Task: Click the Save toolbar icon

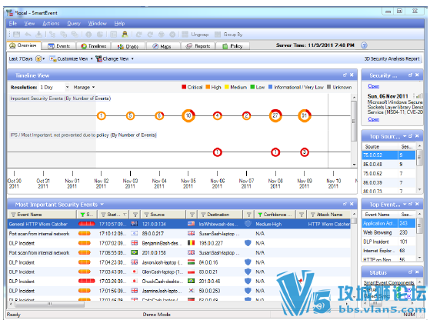Action: pos(17,35)
